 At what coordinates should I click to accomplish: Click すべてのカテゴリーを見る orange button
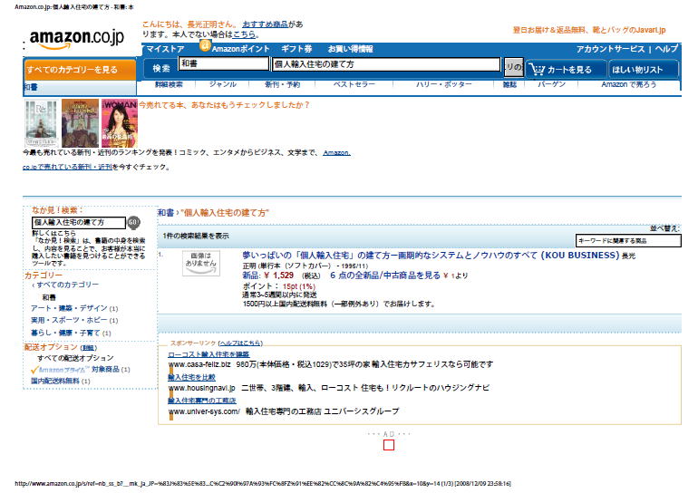80,70
